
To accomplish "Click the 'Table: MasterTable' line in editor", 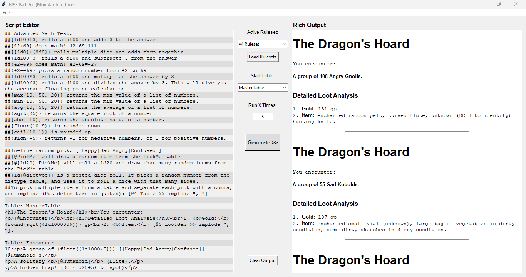I will click(32, 206).
